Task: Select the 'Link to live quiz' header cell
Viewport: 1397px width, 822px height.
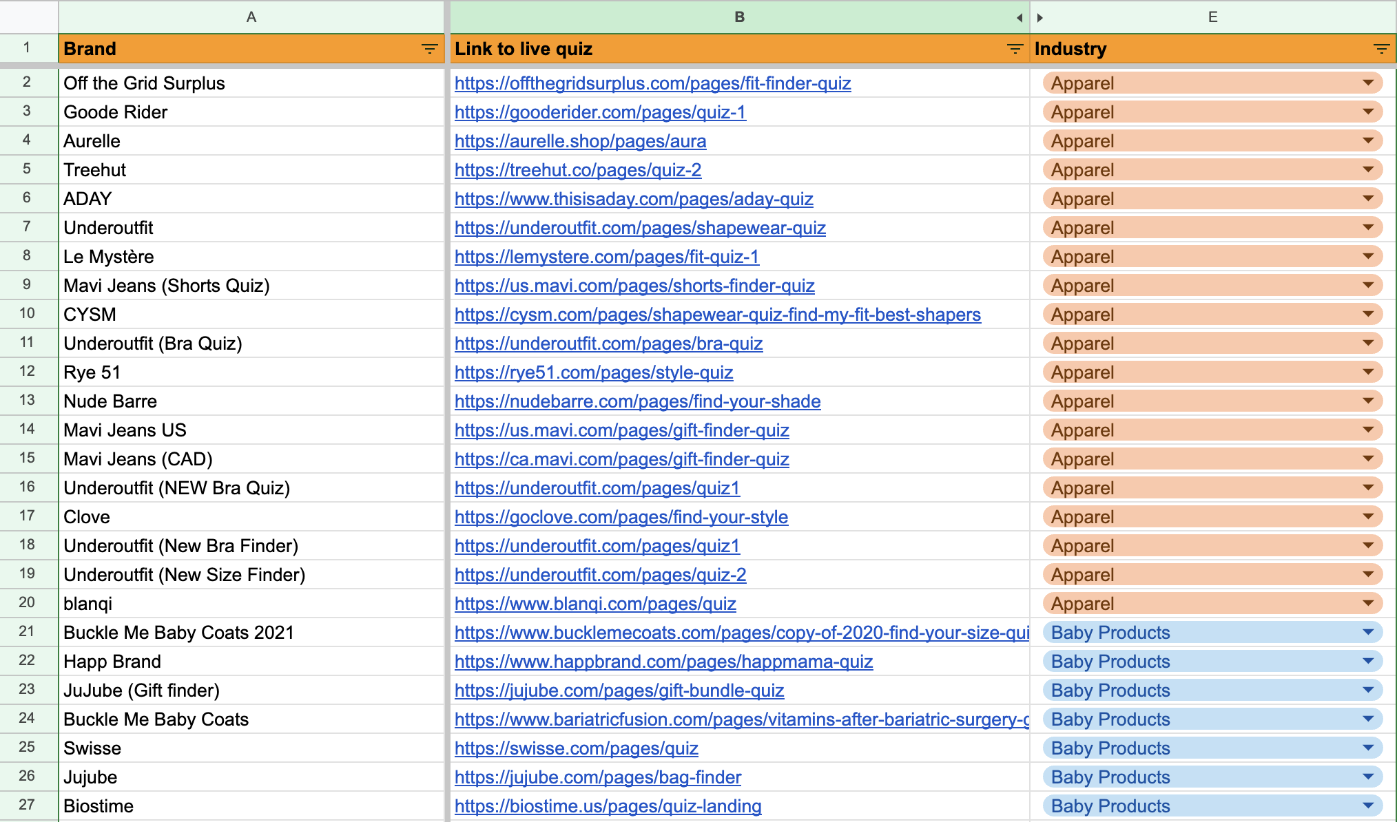Action: [x=739, y=49]
